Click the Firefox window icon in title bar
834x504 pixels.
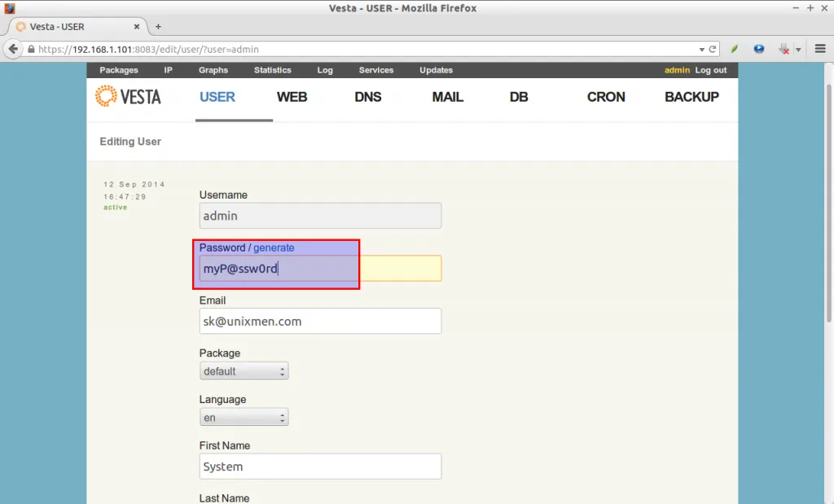(x=10, y=8)
